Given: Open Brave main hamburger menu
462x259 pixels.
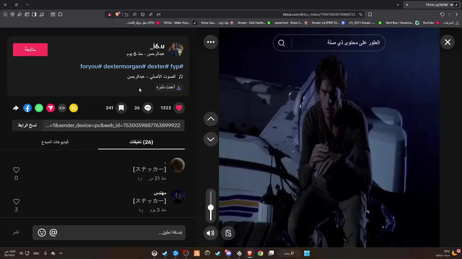Looking at the screenshot, I should click(x=5, y=14).
